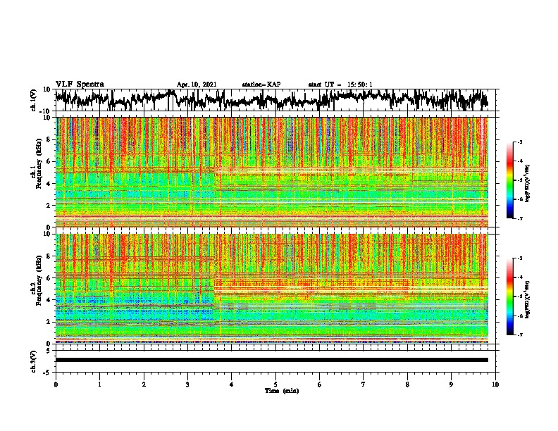The width and height of the screenshot is (558, 431).
Task: Click the "Time (min)" axis title
Action: [282, 391]
